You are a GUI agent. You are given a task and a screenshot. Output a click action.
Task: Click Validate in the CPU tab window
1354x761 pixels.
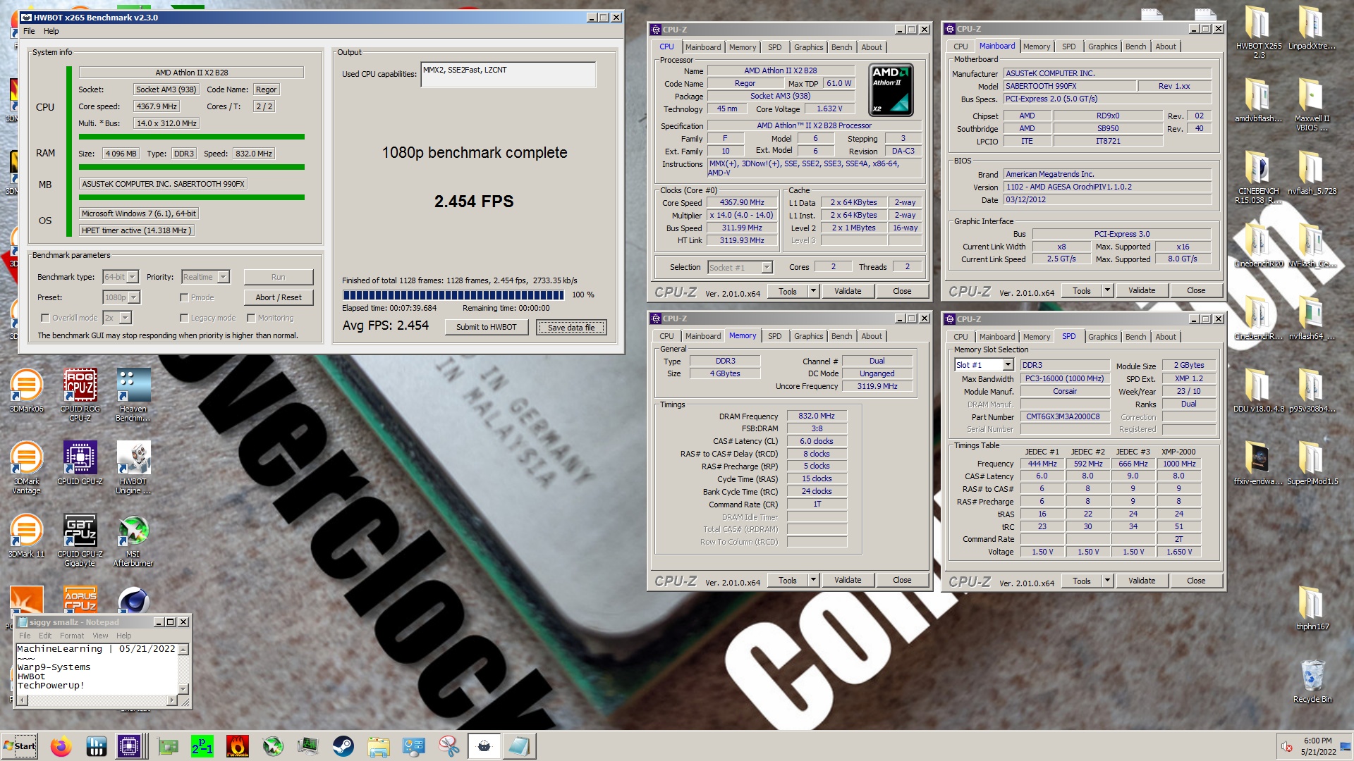[x=848, y=291]
